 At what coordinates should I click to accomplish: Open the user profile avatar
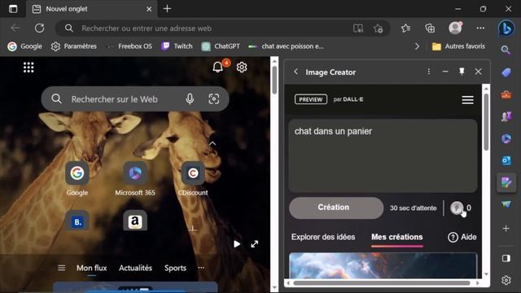click(x=455, y=28)
